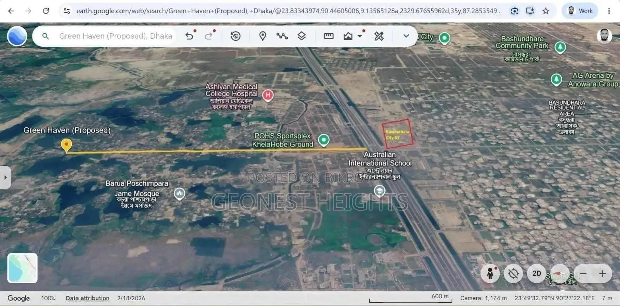Open the Ashiyan Medical College Hospital marker
Viewport: 620px width, 306px height.
[x=268, y=95]
